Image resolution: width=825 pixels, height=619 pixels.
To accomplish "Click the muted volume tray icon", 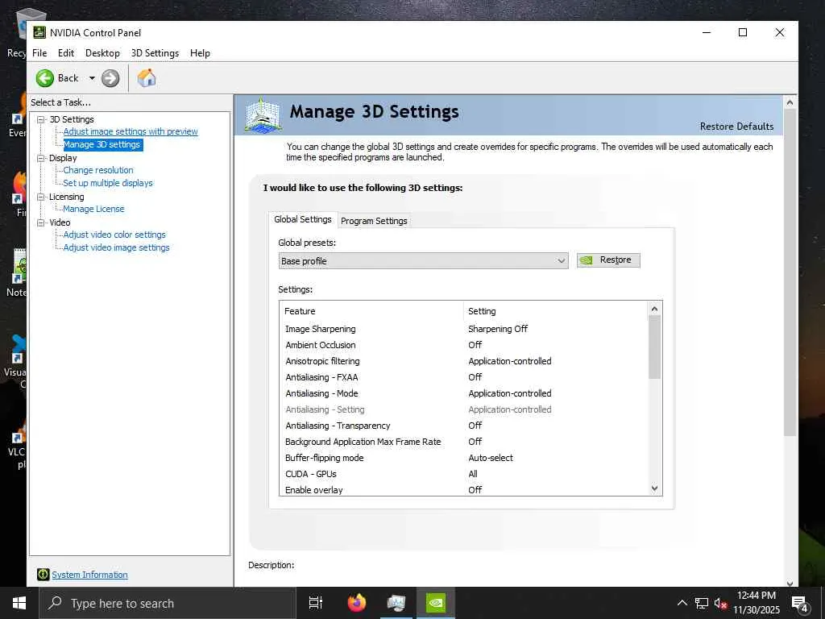I will 720,603.
